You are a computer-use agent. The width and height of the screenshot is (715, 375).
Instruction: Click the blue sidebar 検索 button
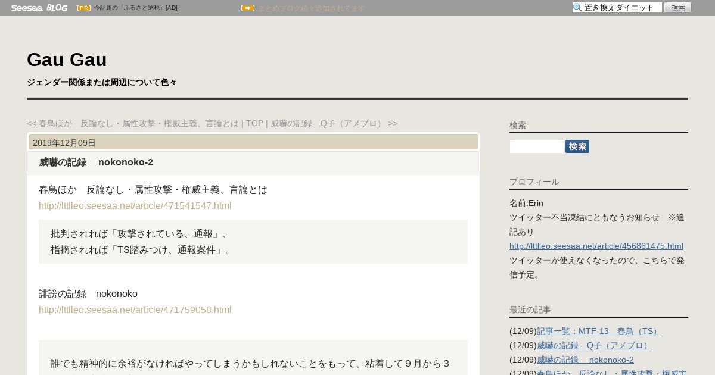[577, 146]
